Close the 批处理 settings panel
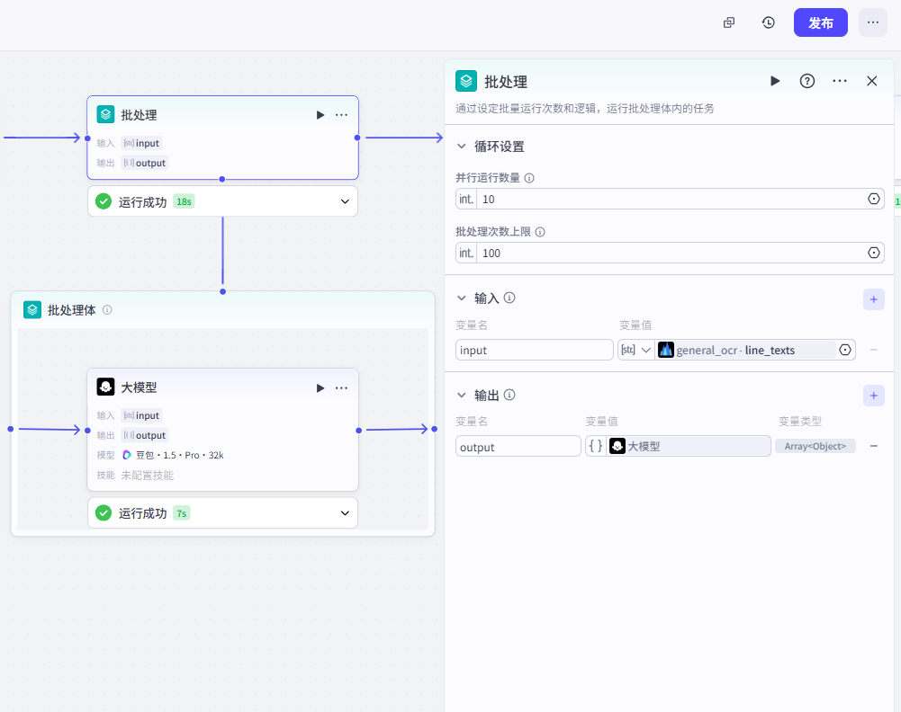The width and height of the screenshot is (901, 712). pyautogui.click(x=871, y=81)
